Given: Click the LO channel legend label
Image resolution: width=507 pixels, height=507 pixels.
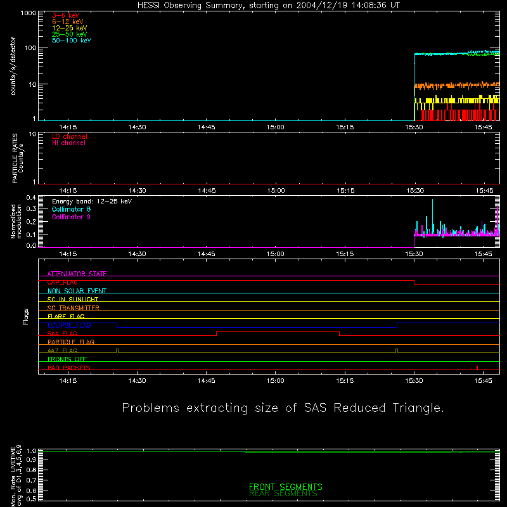Looking at the screenshot, I should pos(70,136).
